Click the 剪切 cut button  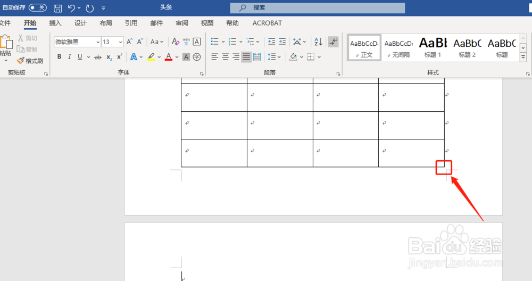point(28,38)
